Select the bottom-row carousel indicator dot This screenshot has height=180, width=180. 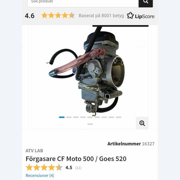[90, 124]
